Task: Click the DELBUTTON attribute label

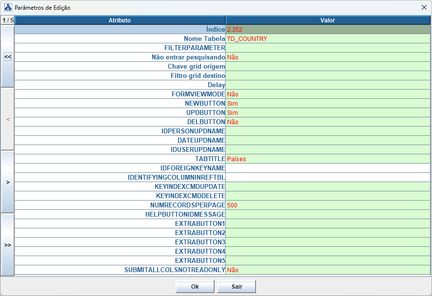Action: coord(206,122)
